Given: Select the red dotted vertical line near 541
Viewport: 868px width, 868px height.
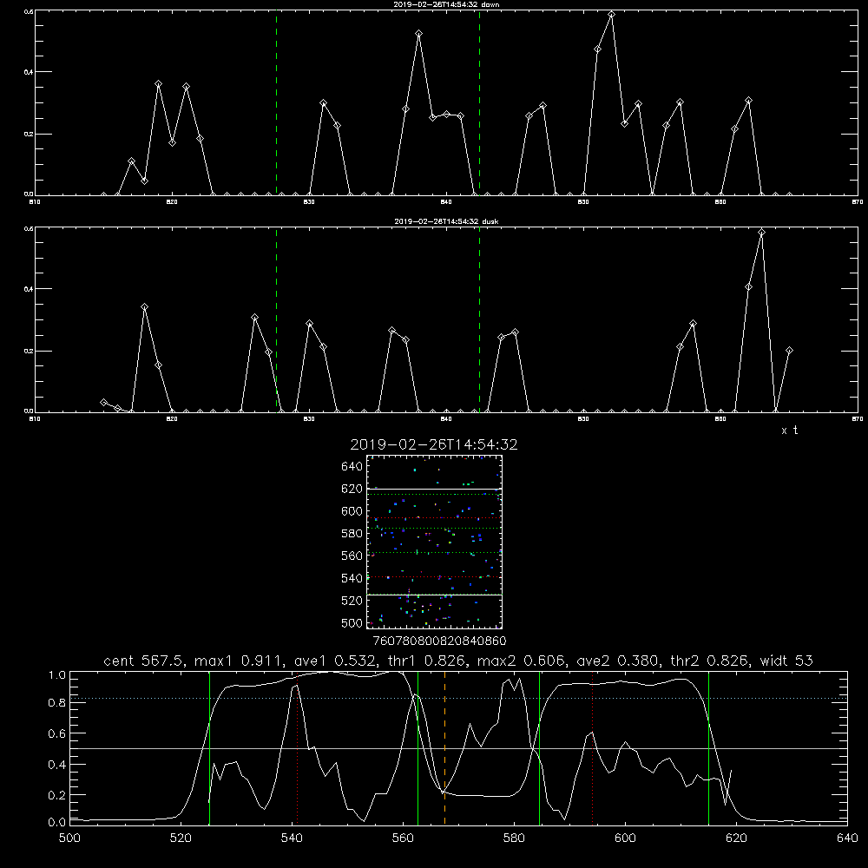Looking at the screenshot, I should coord(297,747).
